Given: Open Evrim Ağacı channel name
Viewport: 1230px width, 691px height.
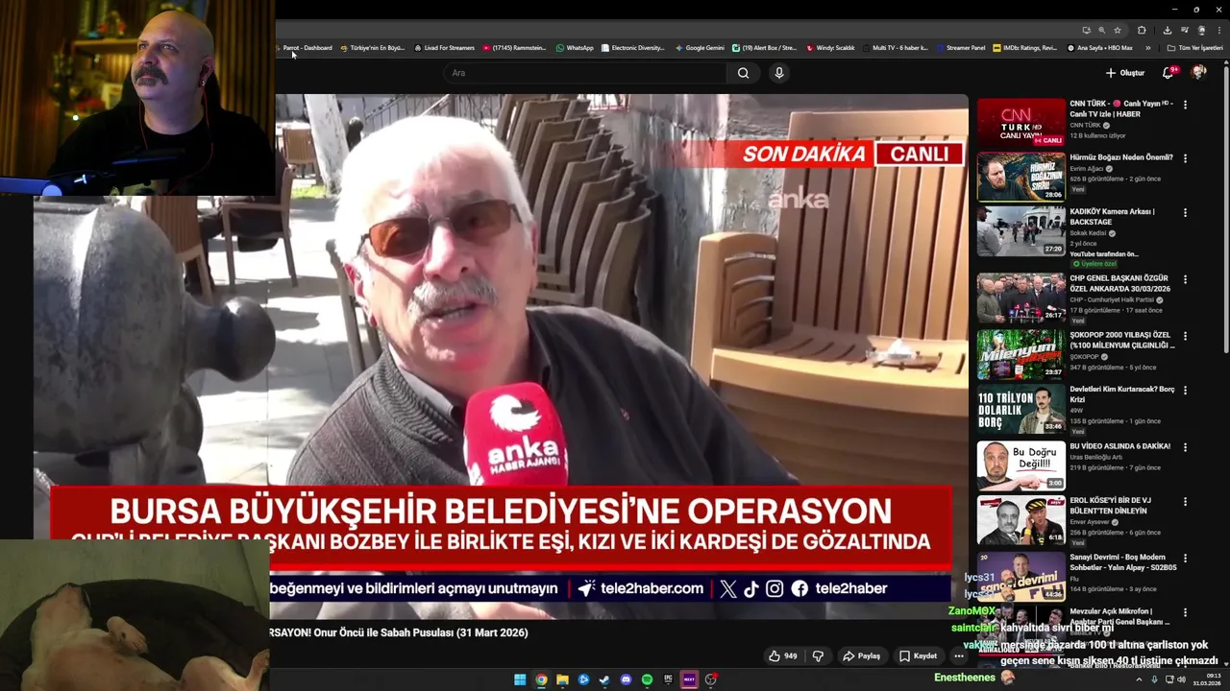Looking at the screenshot, I should [1087, 169].
